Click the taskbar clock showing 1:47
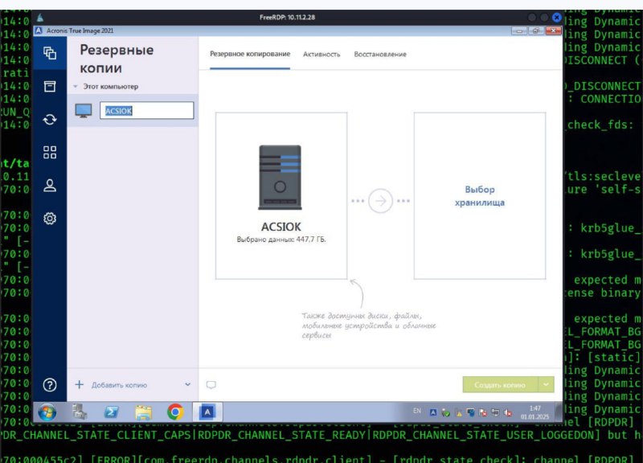This screenshot has height=463, width=643. tap(534, 412)
